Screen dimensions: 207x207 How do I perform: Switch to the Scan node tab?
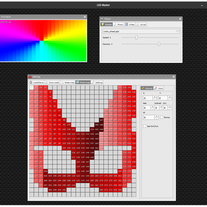(52, 82)
